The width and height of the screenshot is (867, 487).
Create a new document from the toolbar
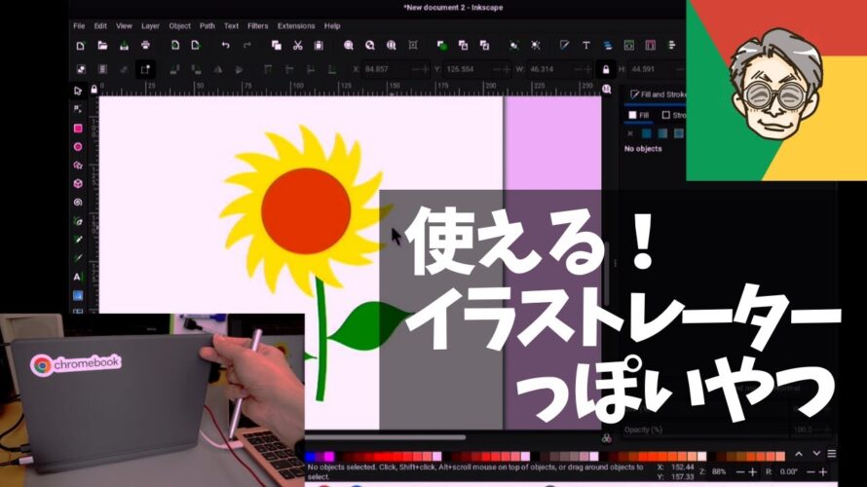tap(81, 46)
